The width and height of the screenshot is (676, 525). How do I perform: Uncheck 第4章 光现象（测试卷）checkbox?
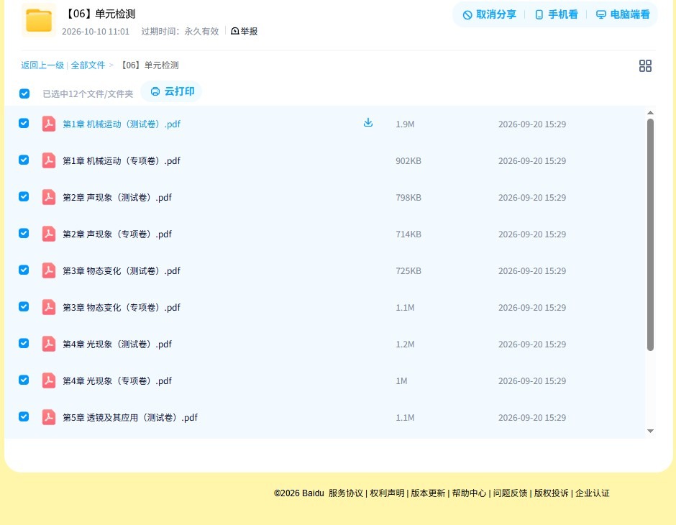pyautogui.click(x=24, y=343)
